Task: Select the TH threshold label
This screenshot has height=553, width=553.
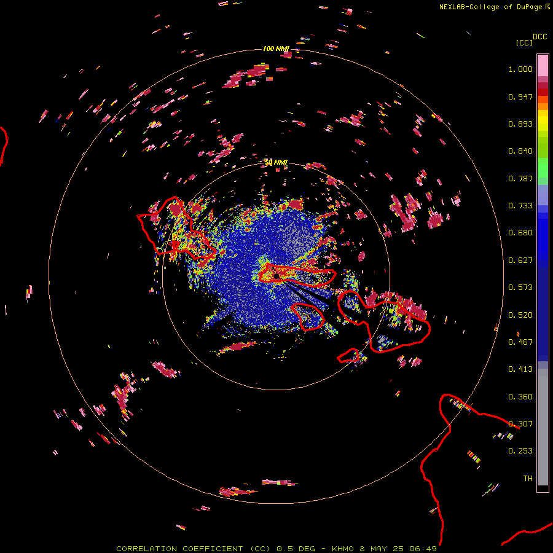Action: 528,479
